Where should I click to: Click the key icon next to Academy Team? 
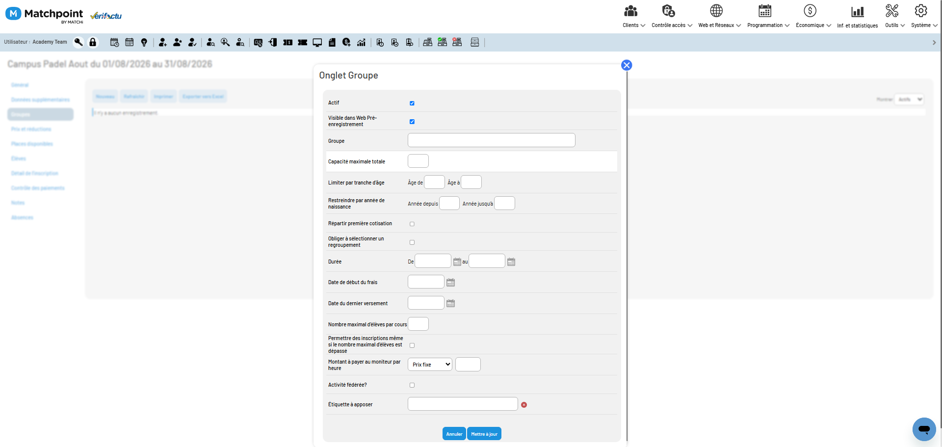coord(78,42)
